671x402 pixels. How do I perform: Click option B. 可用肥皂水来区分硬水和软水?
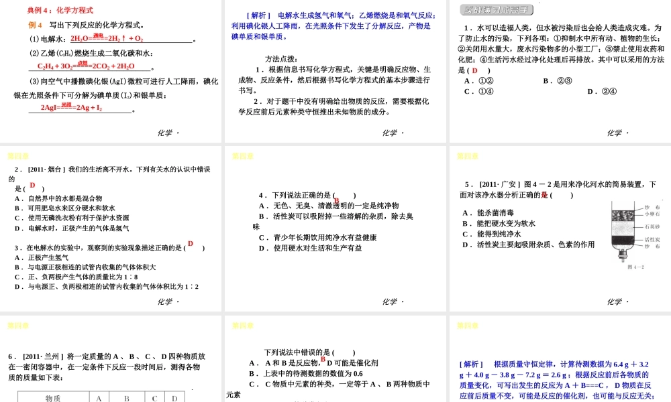(65, 208)
